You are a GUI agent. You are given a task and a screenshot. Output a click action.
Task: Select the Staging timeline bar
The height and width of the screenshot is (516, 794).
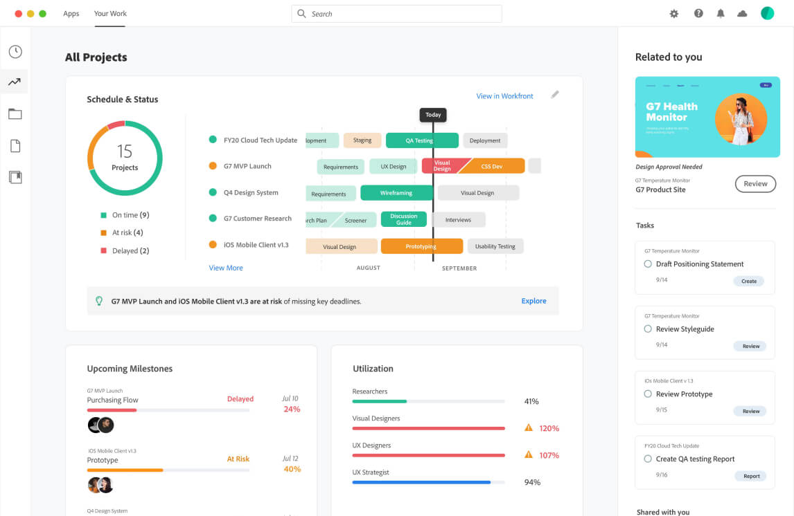(x=362, y=140)
